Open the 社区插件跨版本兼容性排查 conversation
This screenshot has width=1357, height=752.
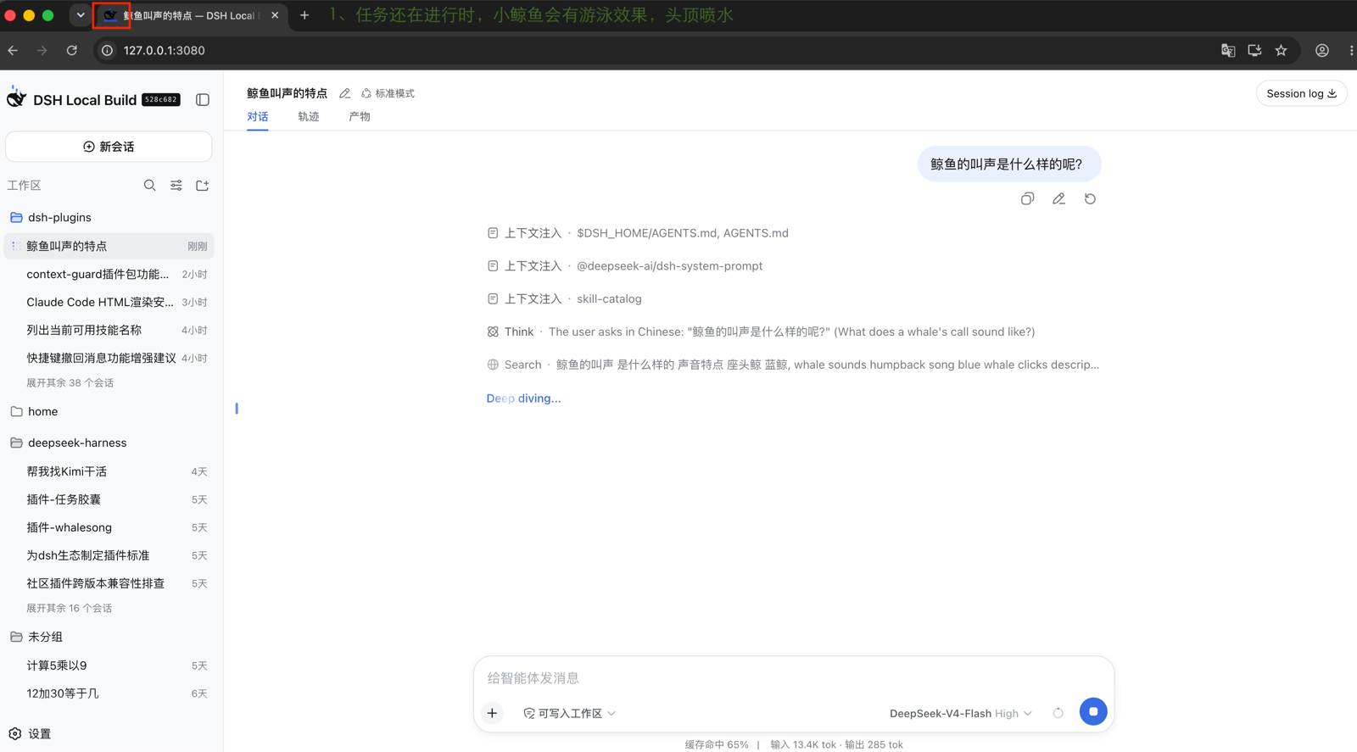click(109, 583)
